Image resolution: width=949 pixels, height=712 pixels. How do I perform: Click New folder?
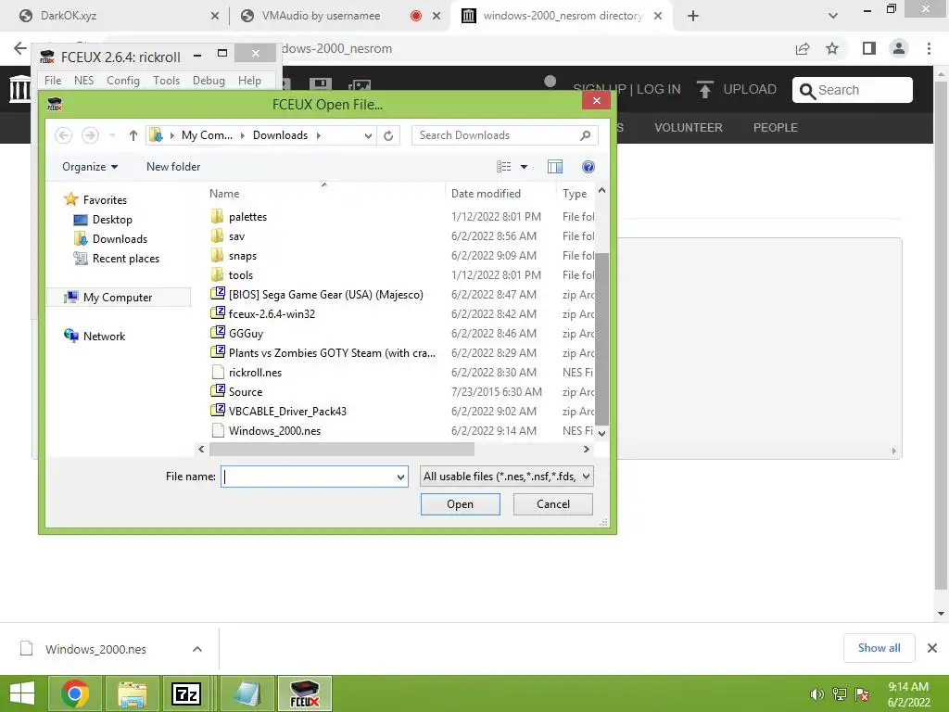(173, 167)
